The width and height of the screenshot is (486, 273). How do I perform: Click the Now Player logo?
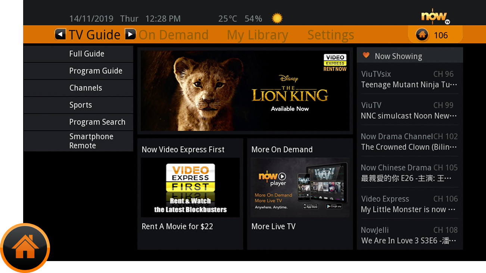pos(272,179)
